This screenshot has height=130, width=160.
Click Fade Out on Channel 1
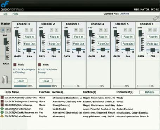coord(29,44)
